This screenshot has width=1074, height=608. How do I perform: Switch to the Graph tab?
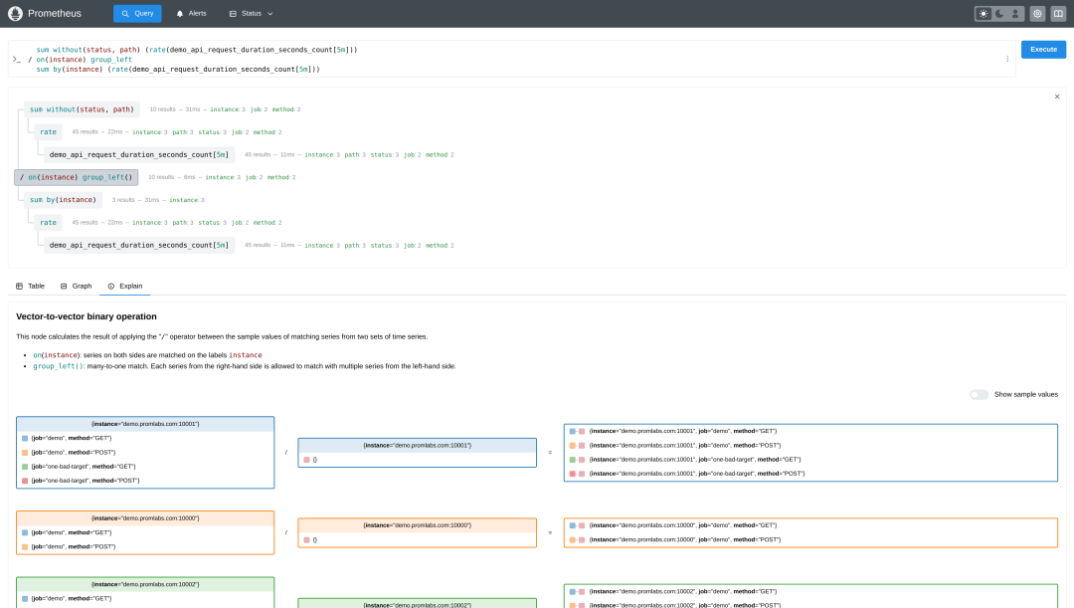(76, 286)
